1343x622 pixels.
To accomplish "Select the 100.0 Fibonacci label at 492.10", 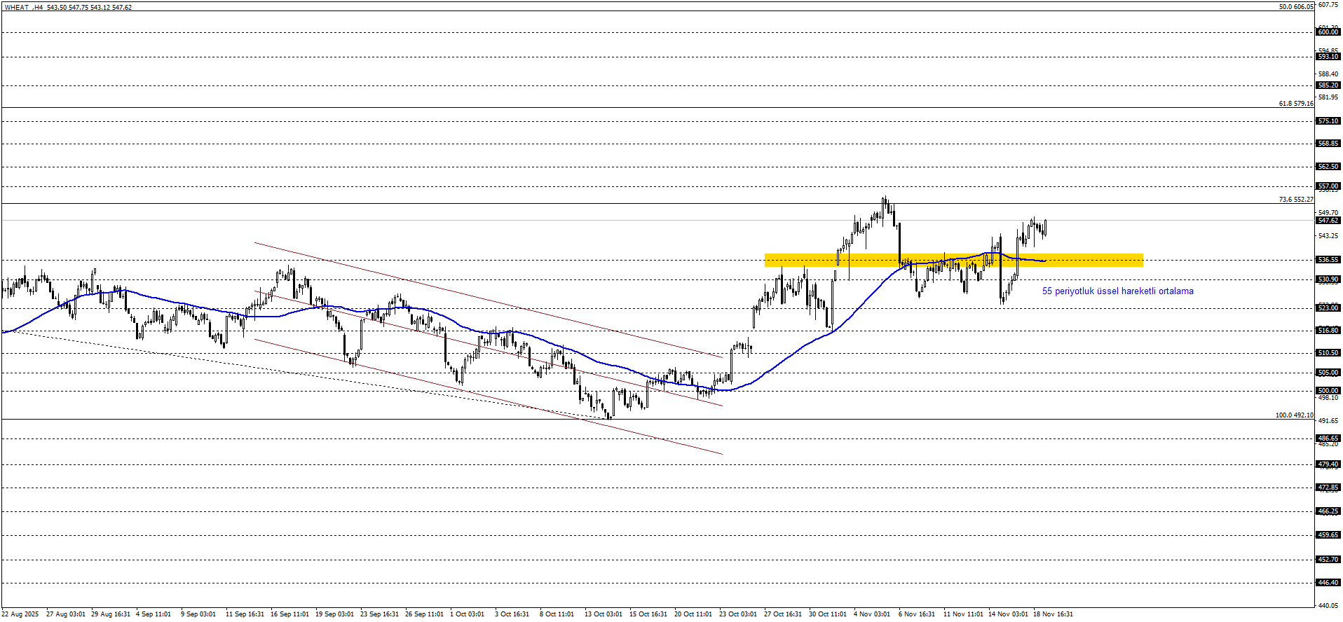I will tap(1294, 415).
